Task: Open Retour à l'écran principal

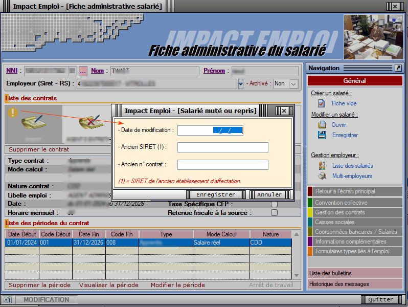Action: pyautogui.click(x=355, y=191)
